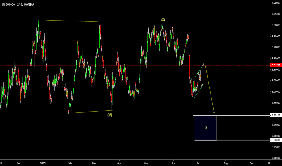Click the 8.39159 price level label

(x=276, y=115)
